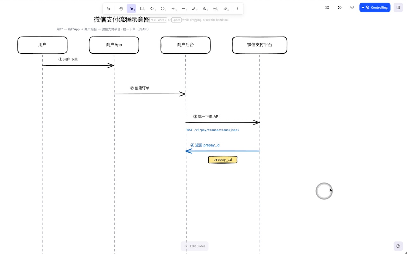Select the 商户App participant box
The height and width of the screenshot is (254, 407).
click(114, 45)
